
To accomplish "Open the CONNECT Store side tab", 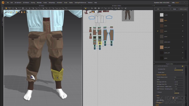I will [2, 22].
